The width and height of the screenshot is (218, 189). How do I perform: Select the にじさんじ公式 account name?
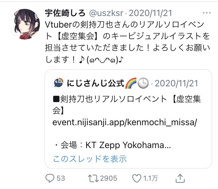click(x=95, y=83)
